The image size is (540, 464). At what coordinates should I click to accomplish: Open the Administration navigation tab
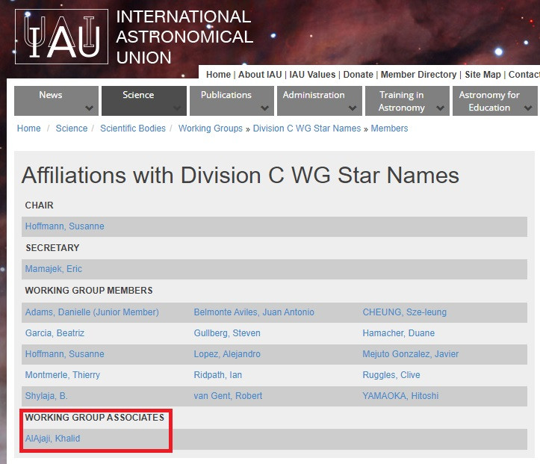320,101
